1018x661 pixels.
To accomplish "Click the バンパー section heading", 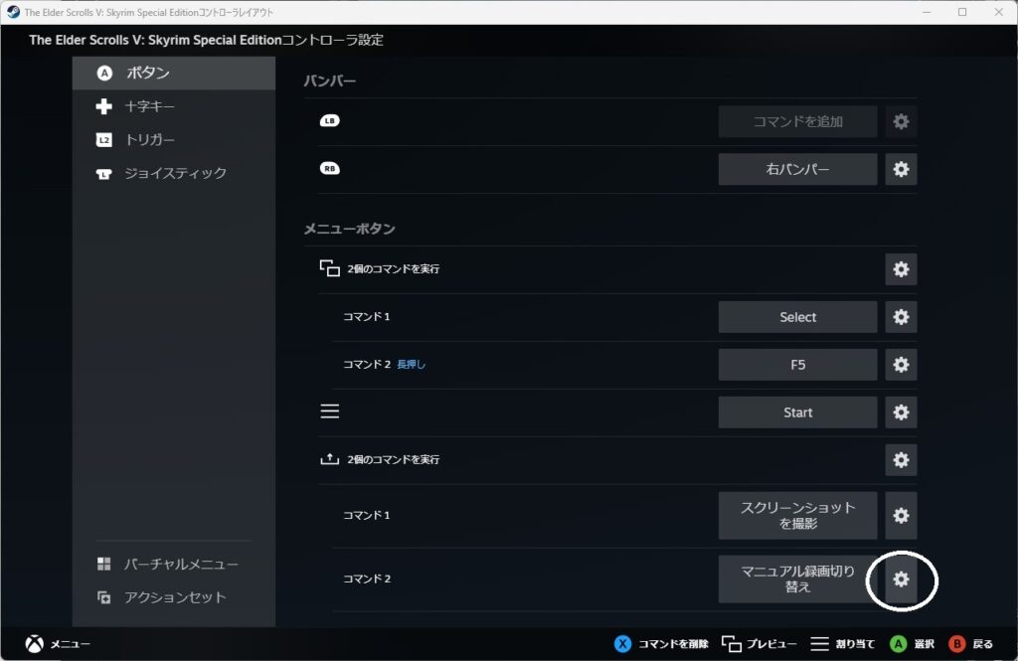I will coord(330,82).
